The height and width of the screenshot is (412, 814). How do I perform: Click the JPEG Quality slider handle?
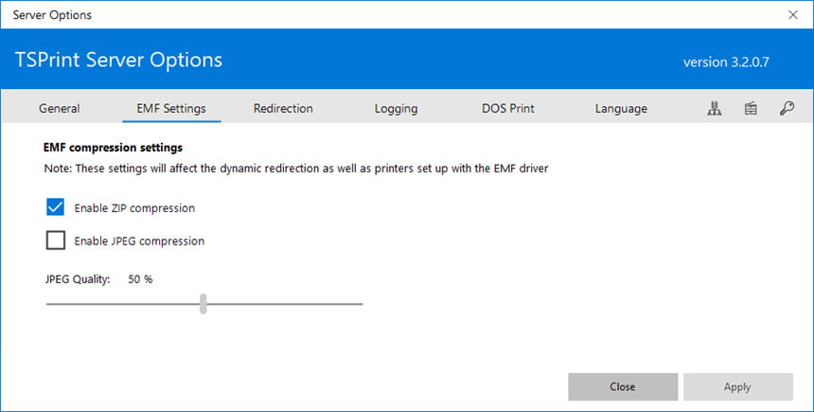coord(203,303)
